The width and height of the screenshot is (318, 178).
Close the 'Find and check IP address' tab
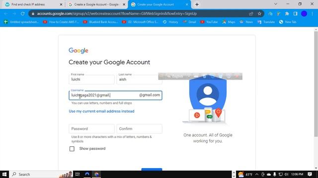coord(61,4)
